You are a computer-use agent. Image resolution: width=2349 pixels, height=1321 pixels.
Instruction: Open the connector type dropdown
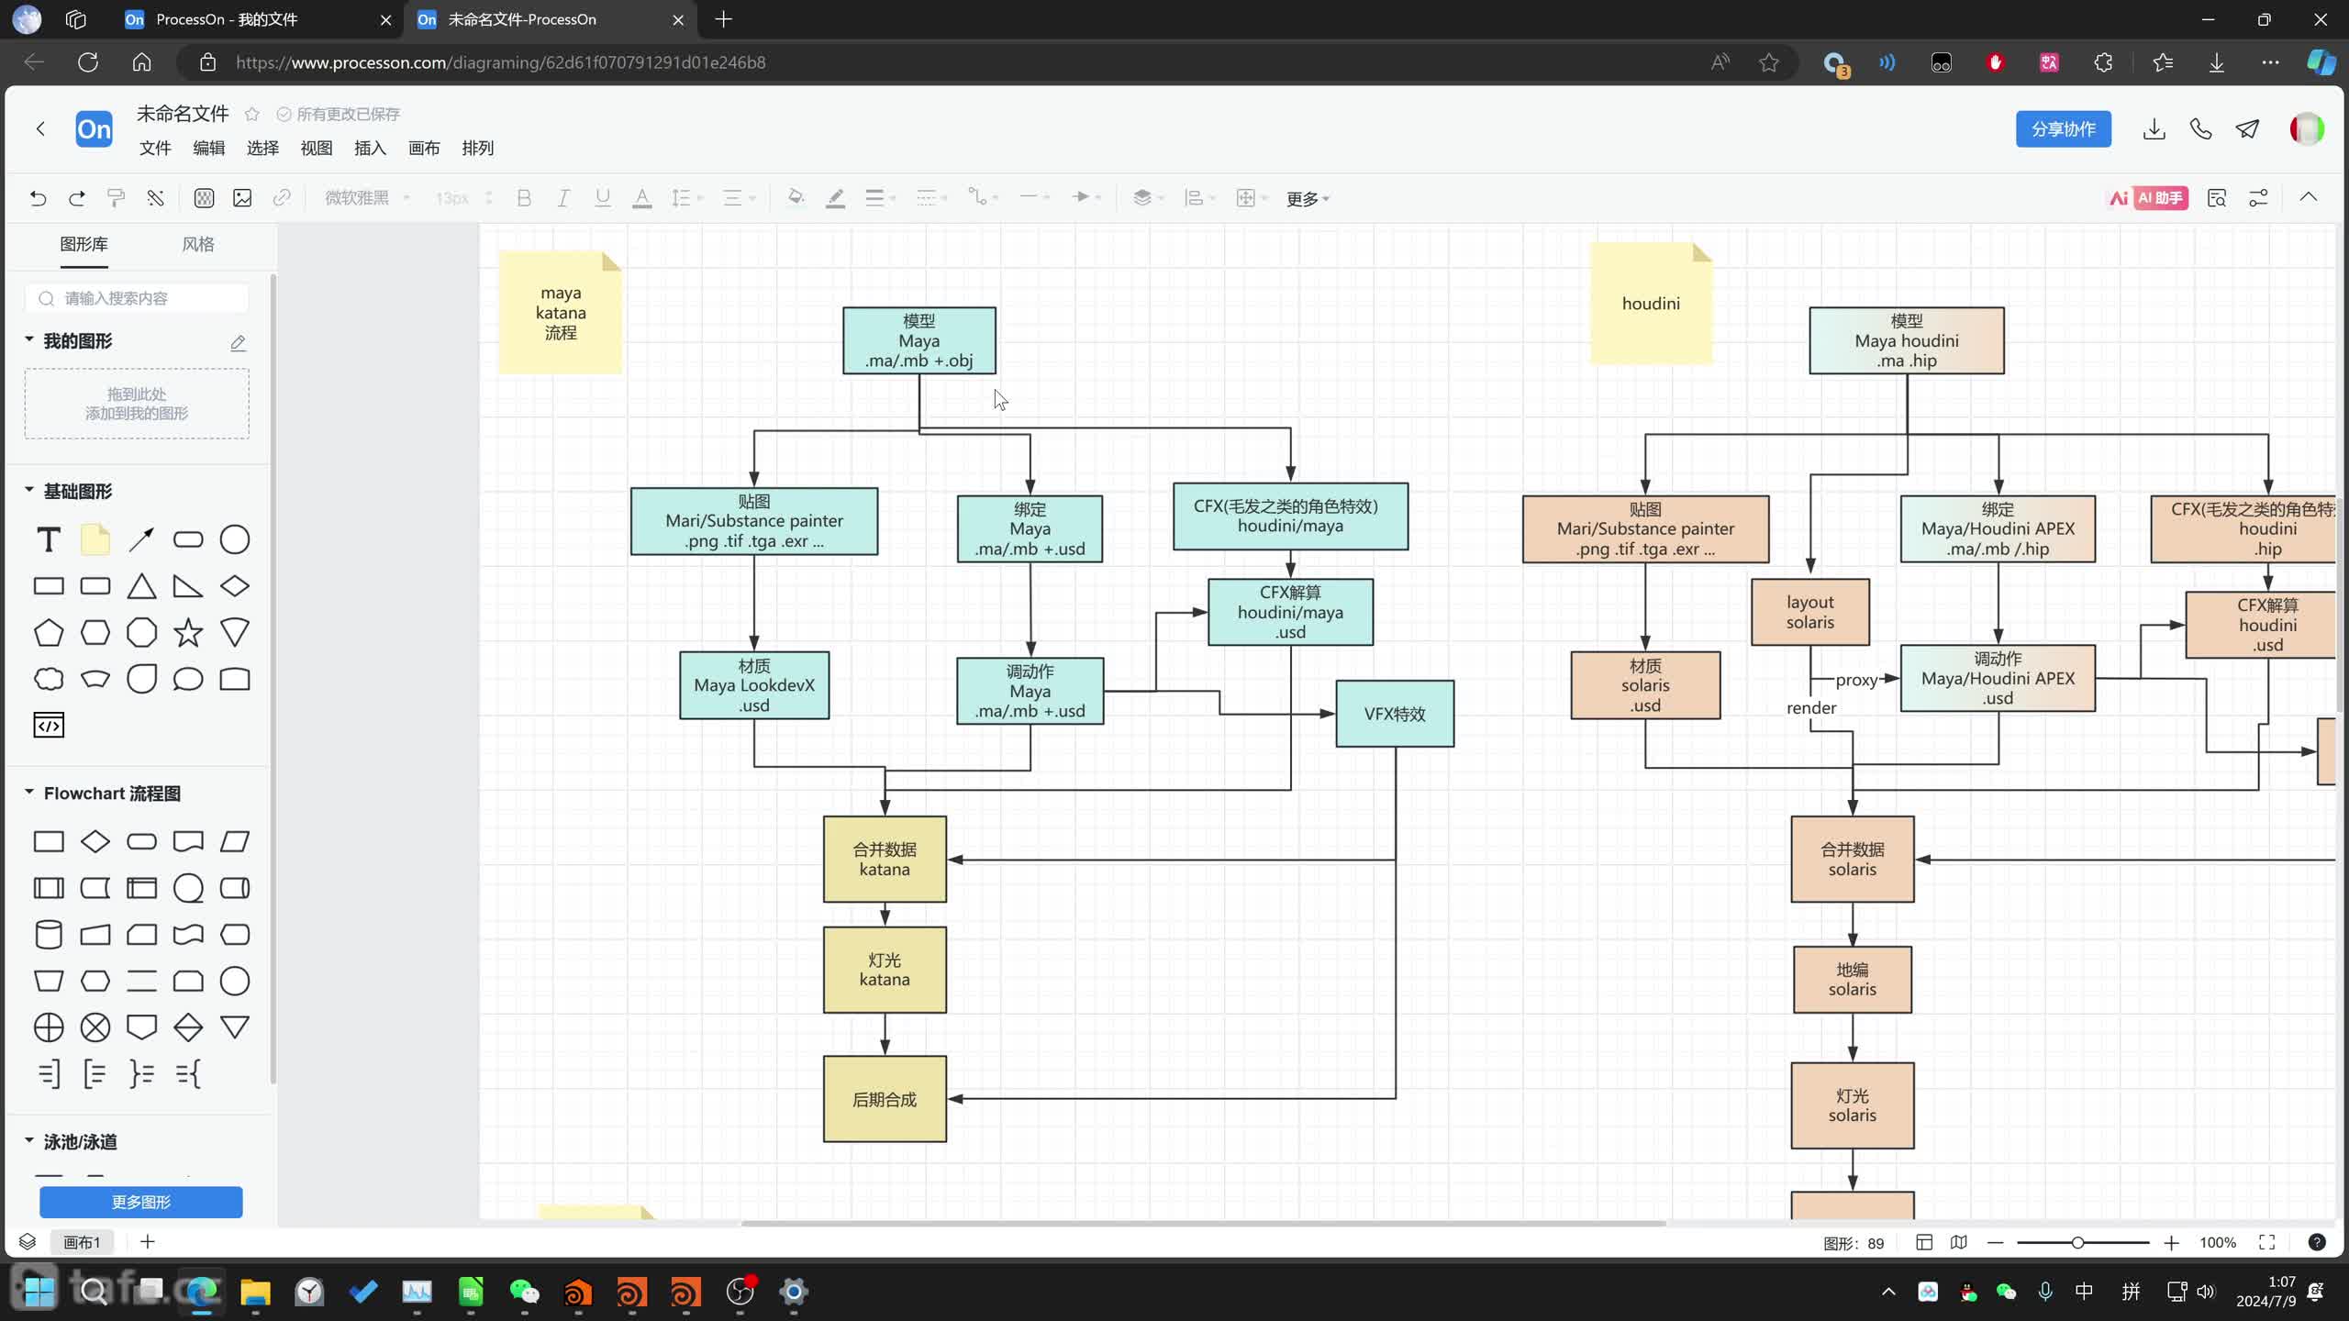(983, 198)
